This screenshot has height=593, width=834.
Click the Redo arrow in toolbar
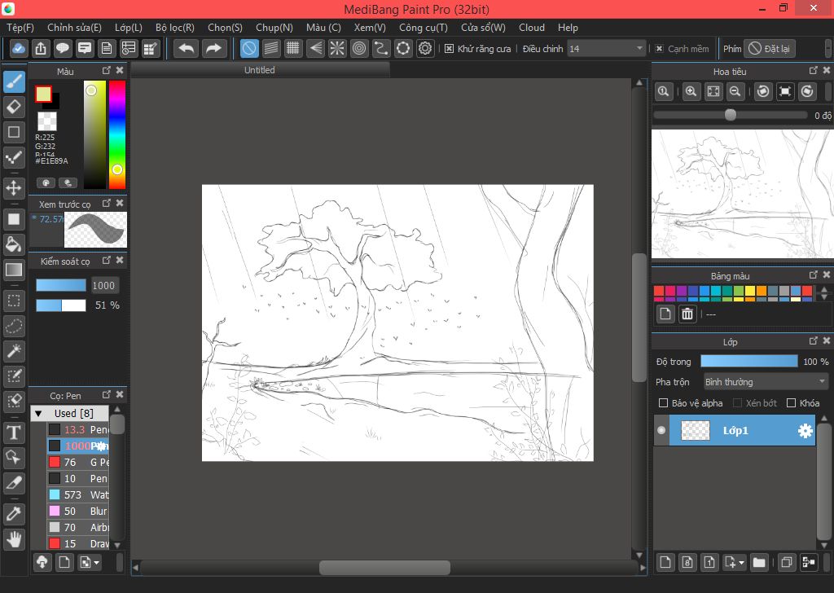click(x=213, y=49)
